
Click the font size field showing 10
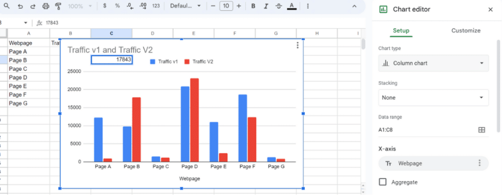(x=226, y=6)
